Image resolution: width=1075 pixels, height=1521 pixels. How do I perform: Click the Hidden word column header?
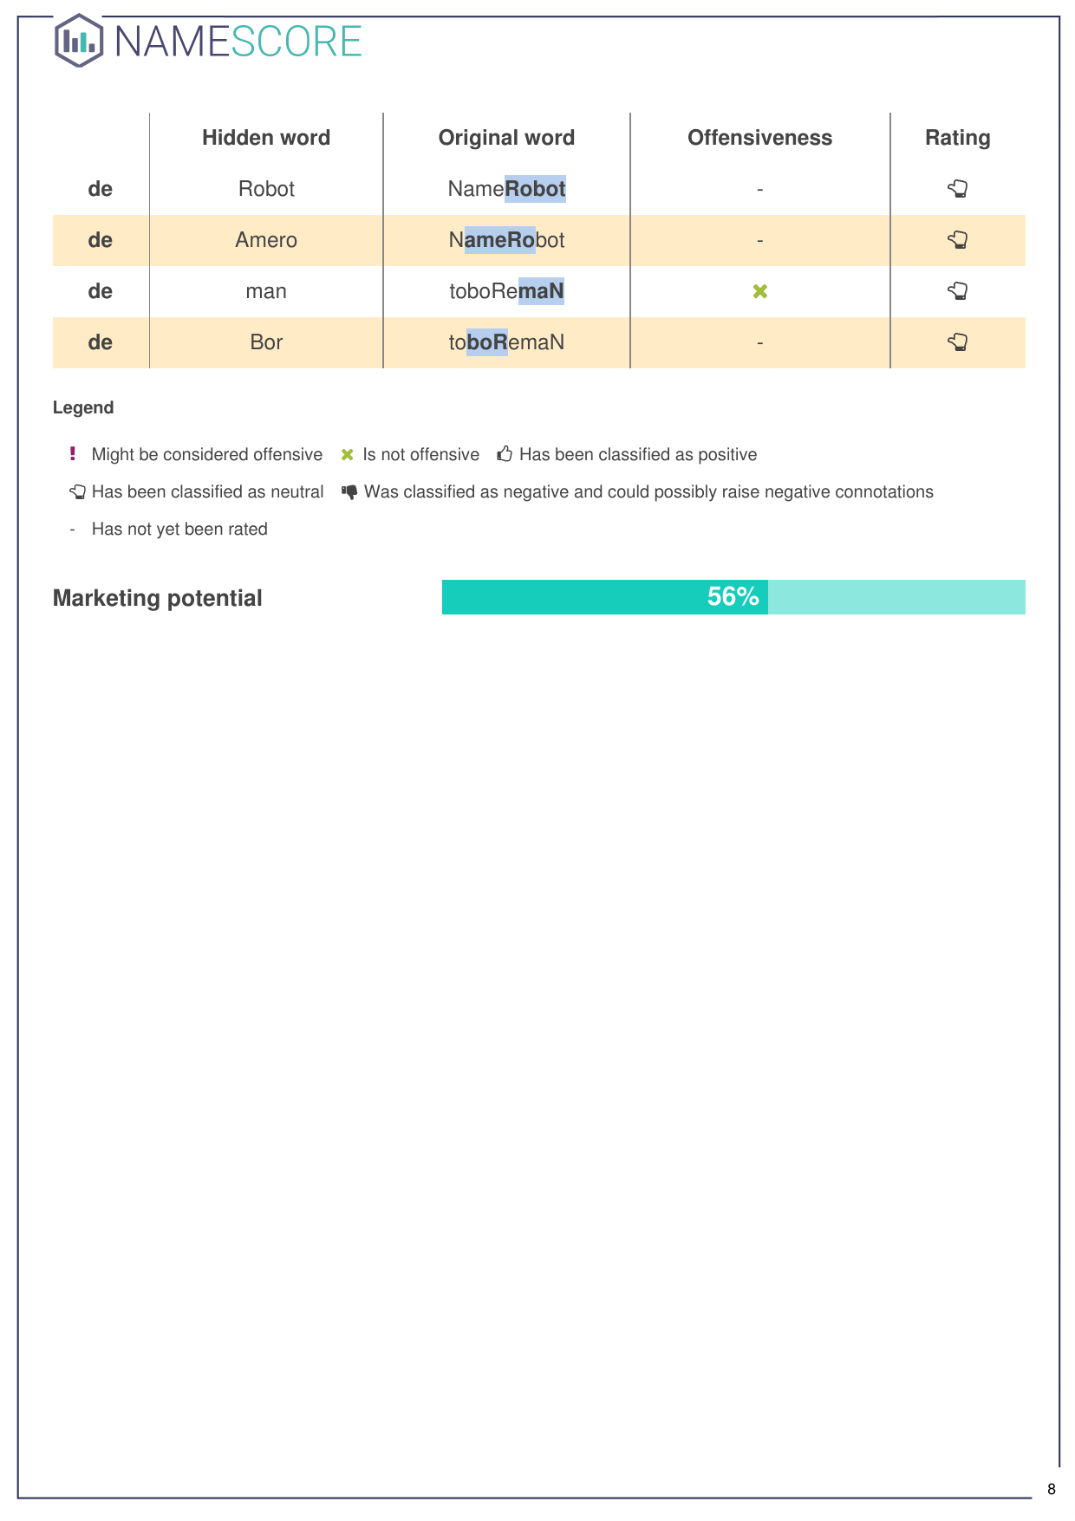pyautogui.click(x=266, y=138)
